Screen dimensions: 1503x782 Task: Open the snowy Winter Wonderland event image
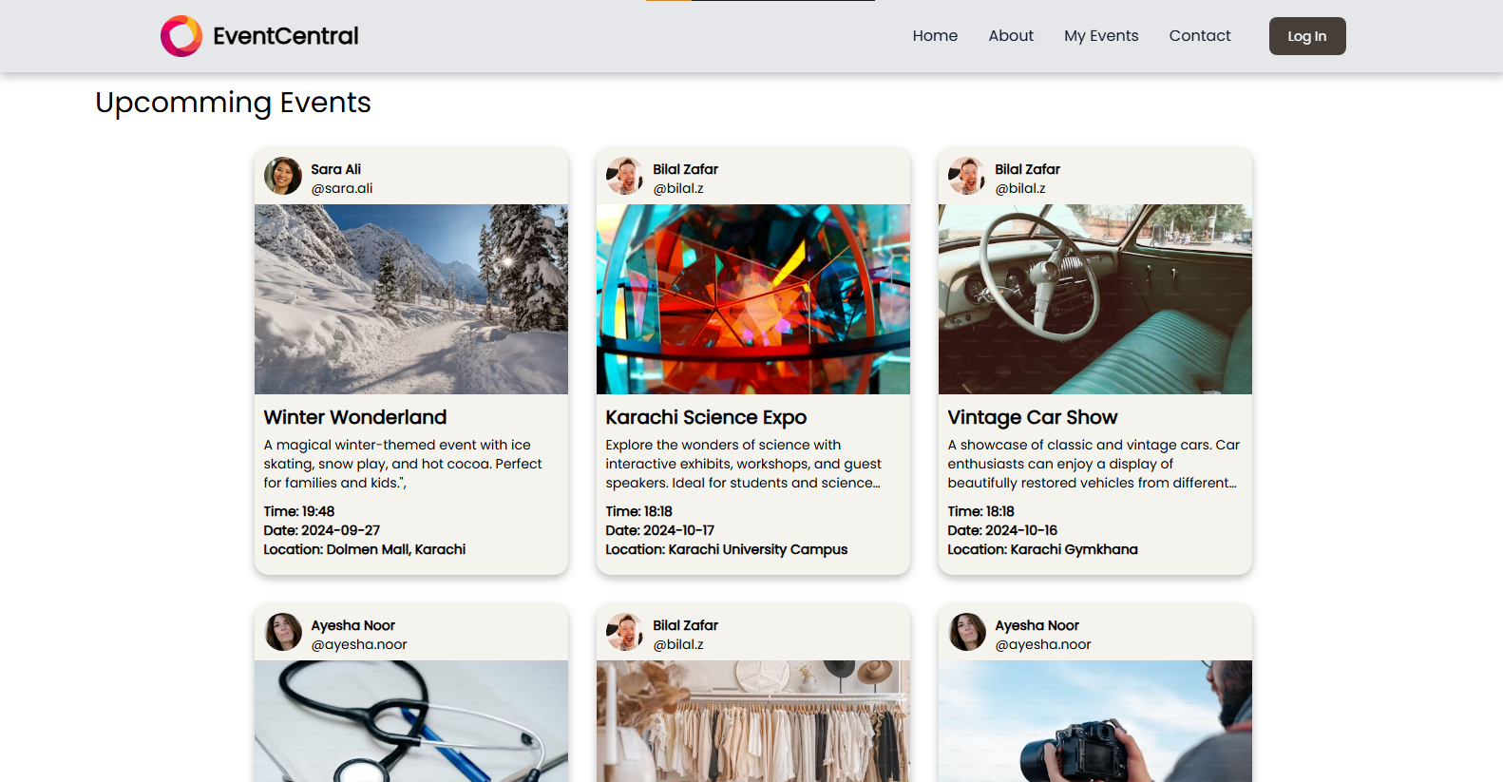pyautogui.click(x=411, y=299)
